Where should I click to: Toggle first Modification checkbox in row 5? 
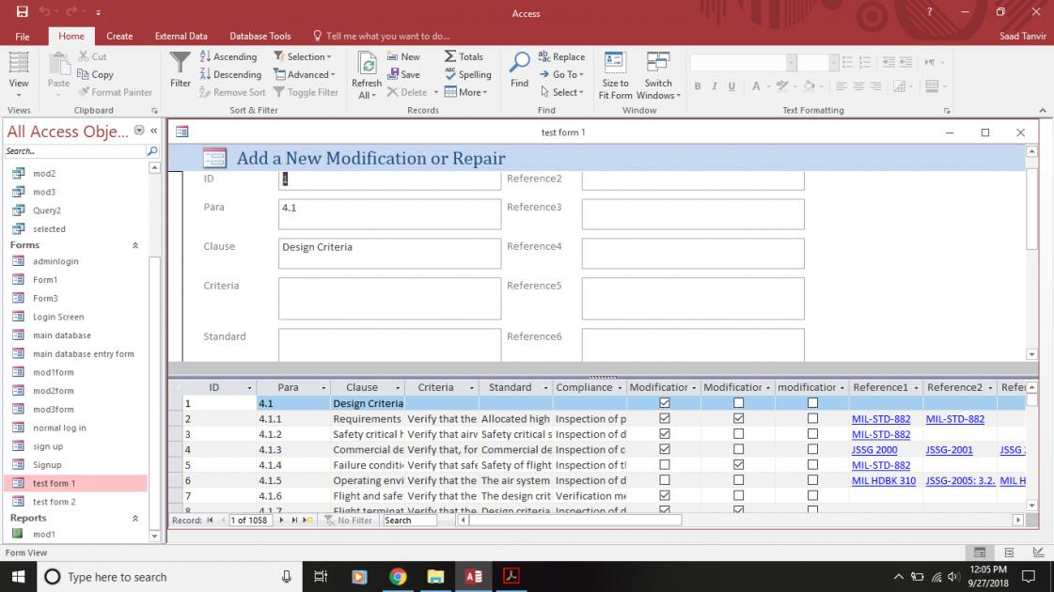click(x=665, y=465)
